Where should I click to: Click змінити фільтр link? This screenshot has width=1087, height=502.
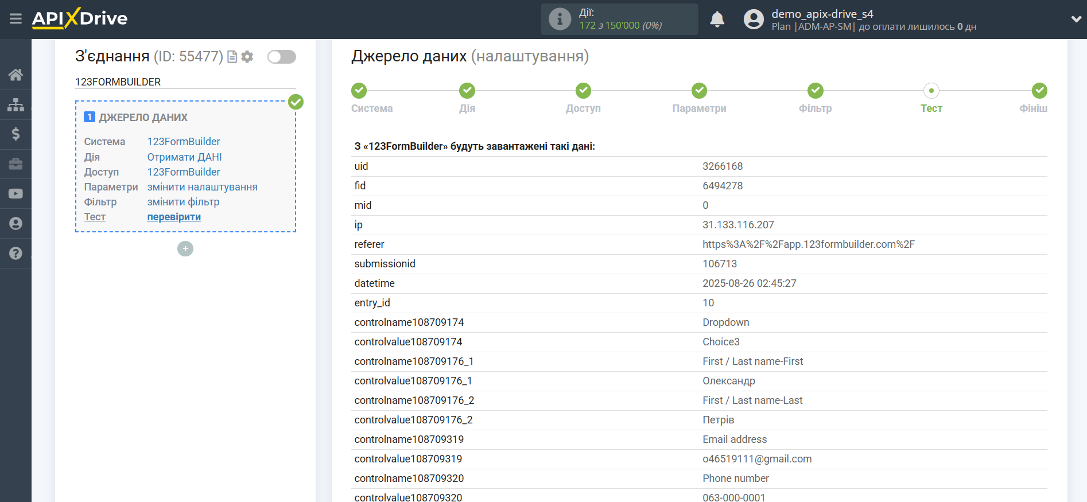[183, 202]
